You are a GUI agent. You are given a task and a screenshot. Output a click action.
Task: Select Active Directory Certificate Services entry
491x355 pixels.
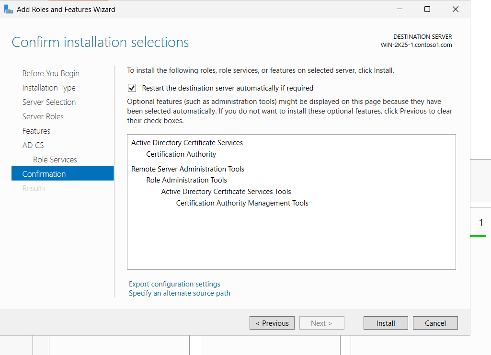pos(187,143)
